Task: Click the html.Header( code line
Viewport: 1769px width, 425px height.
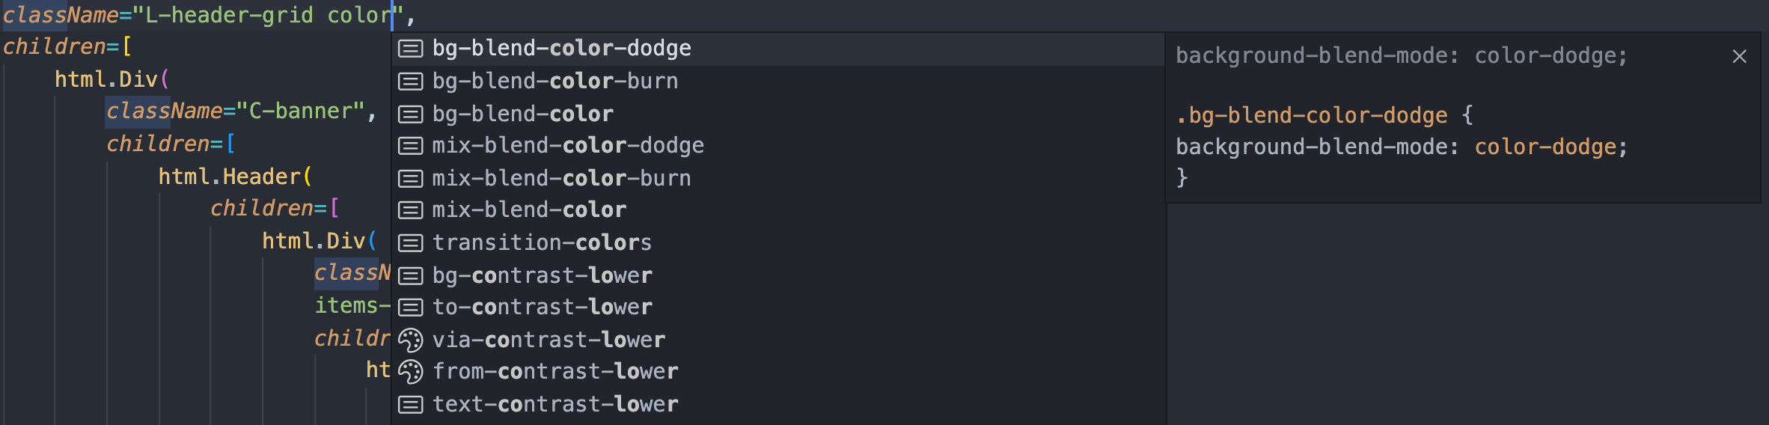Action: pos(235,177)
